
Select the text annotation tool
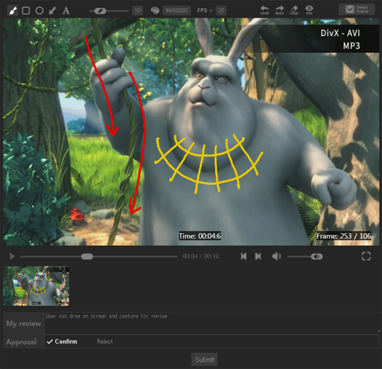tap(66, 10)
